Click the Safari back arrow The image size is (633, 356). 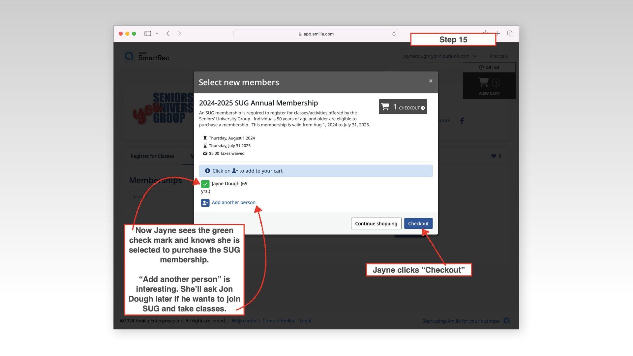click(168, 34)
